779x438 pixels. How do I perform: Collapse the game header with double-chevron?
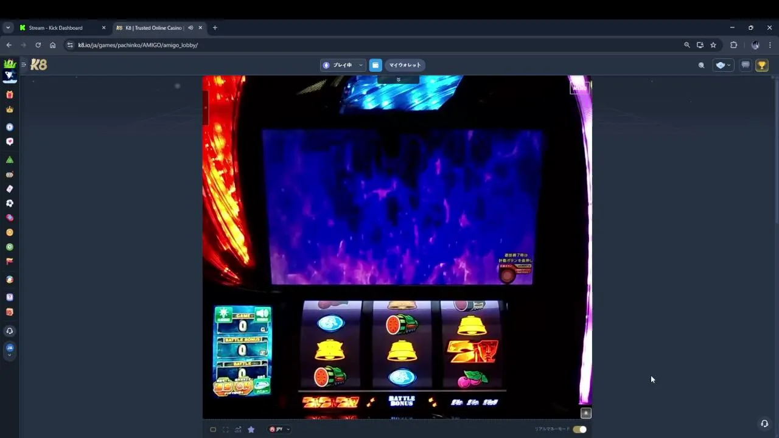pyautogui.click(x=398, y=80)
